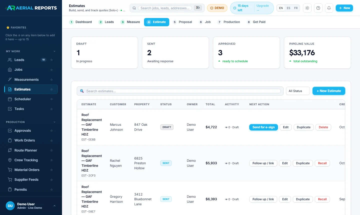Collapse the My Work section chevron
Image resolution: width=360 pixels, height=215 pixels.
pyautogui.click(x=54, y=51)
